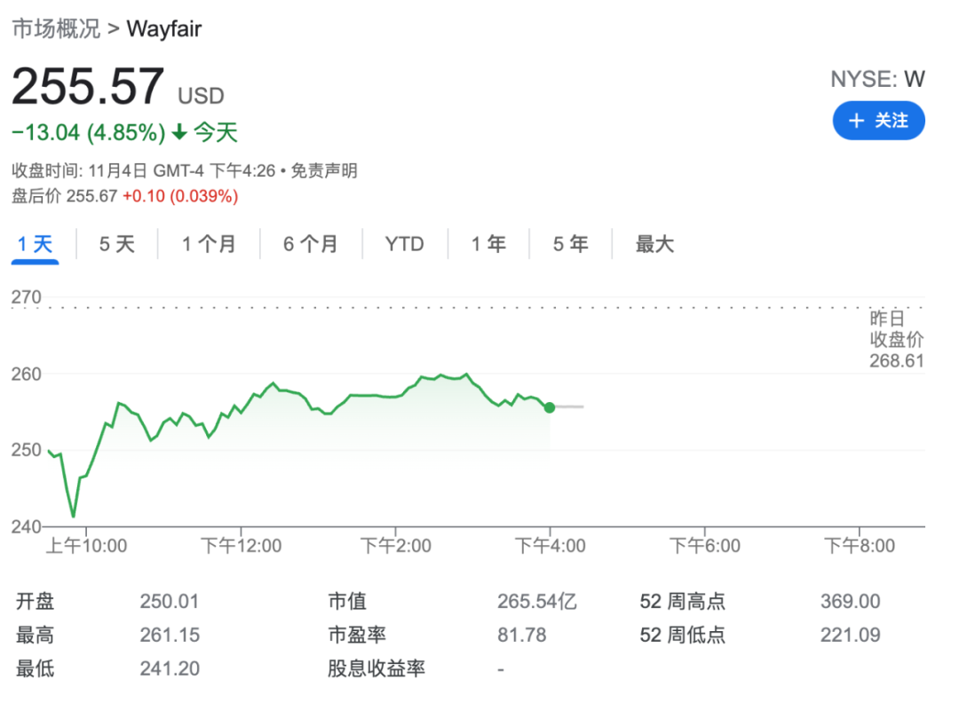Click the 开盘 value 250.01
Screen dimensions: 959x703
coord(170,602)
